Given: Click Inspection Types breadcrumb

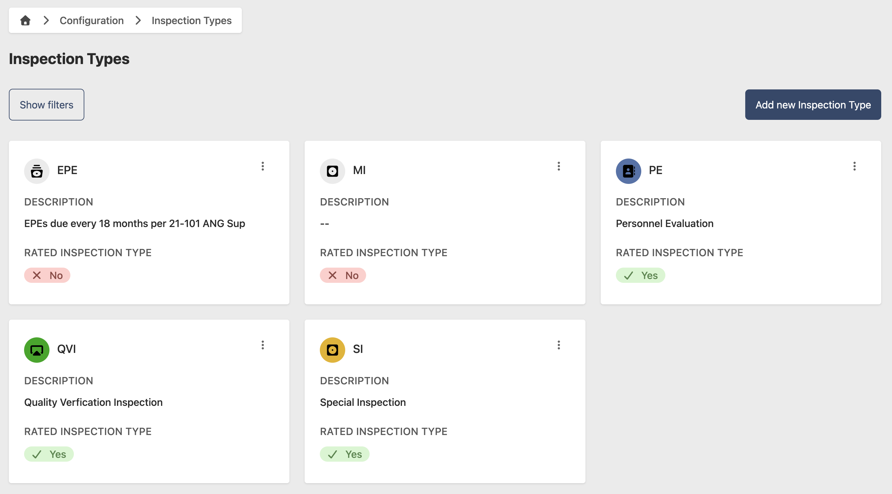Looking at the screenshot, I should click(x=191, y=20).
